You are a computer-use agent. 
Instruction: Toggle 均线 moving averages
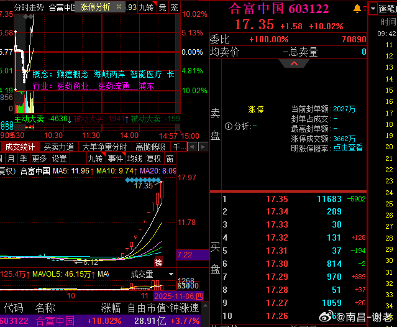(x=134, y=159)
